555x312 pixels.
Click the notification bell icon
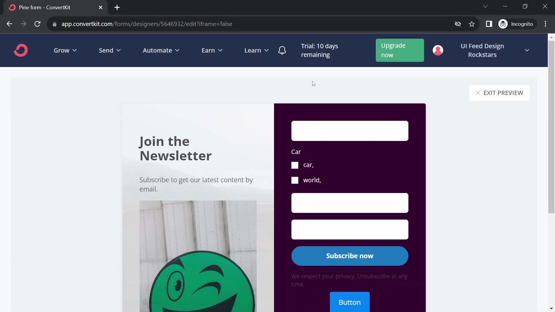[x=282, y=50]
